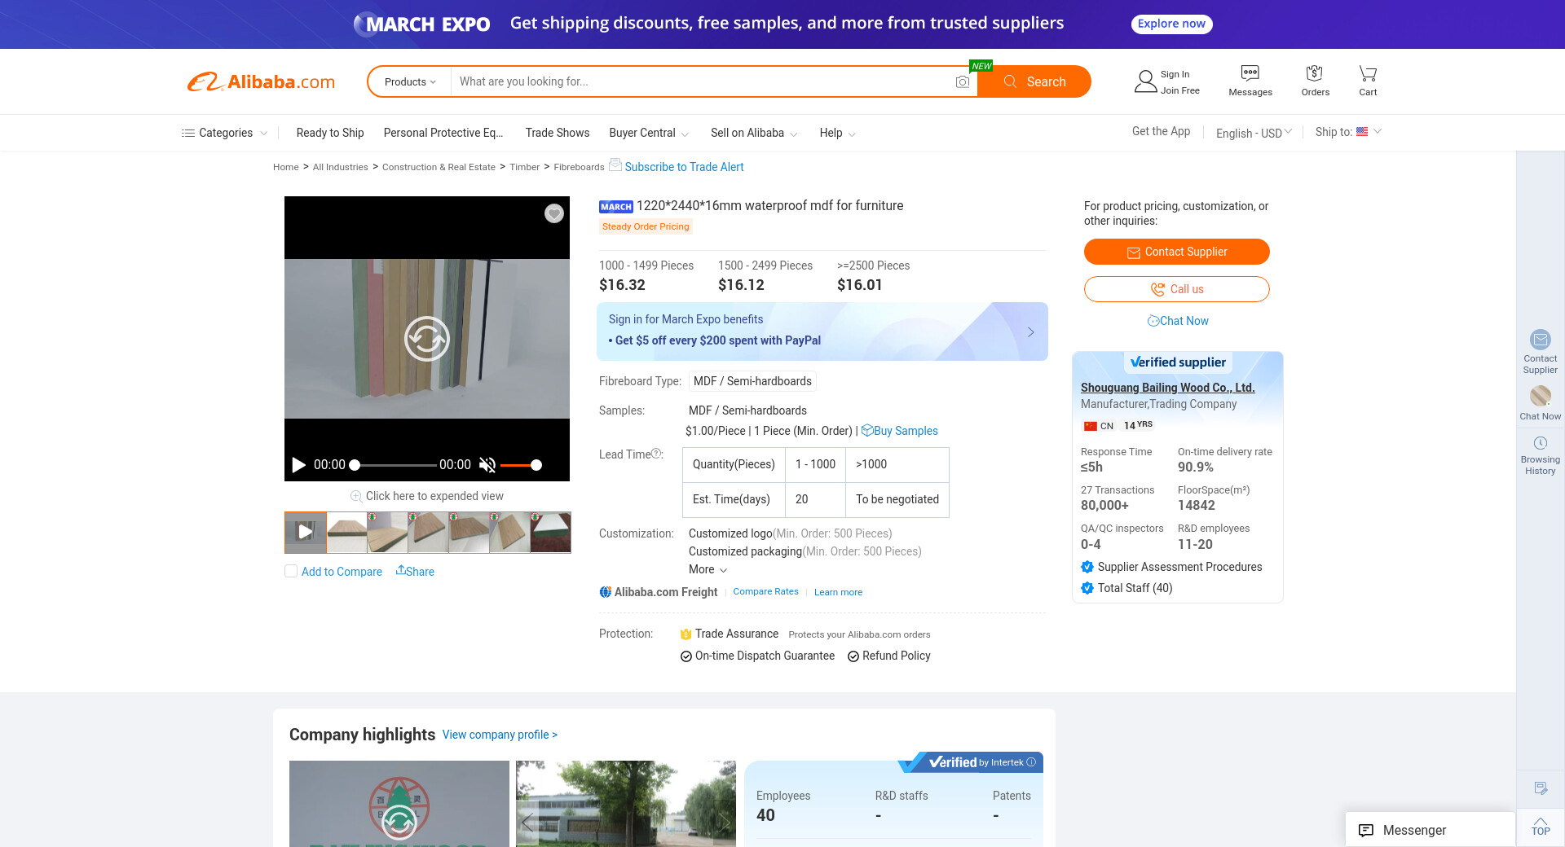Adjust the video volume slider
Image resolution: width=1565 pixels, height=847 pixels.
(x=536, y=465)
